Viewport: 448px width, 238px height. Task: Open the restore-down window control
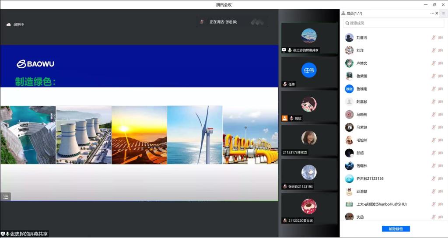pyautogui.click(x=434, y=4)
